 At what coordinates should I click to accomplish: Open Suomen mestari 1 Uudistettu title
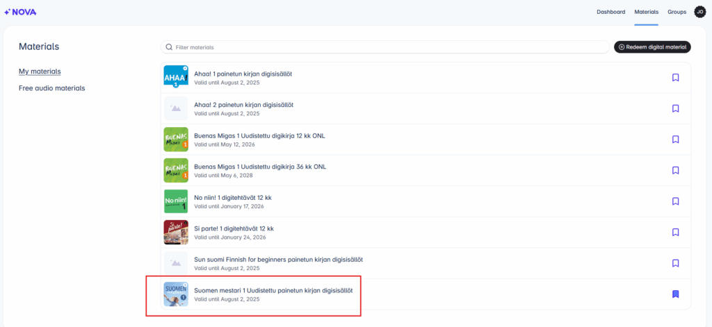pos(273,290)
